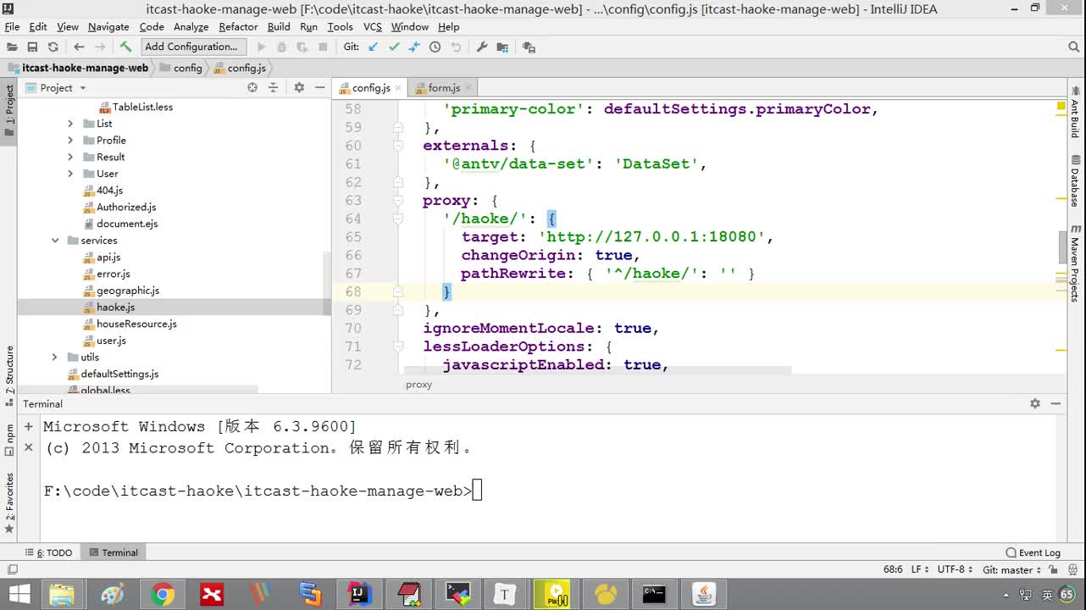Hide the Project panel with the minus icon
The height and width of the screenshot is (610, 1086).
(319, 87)
